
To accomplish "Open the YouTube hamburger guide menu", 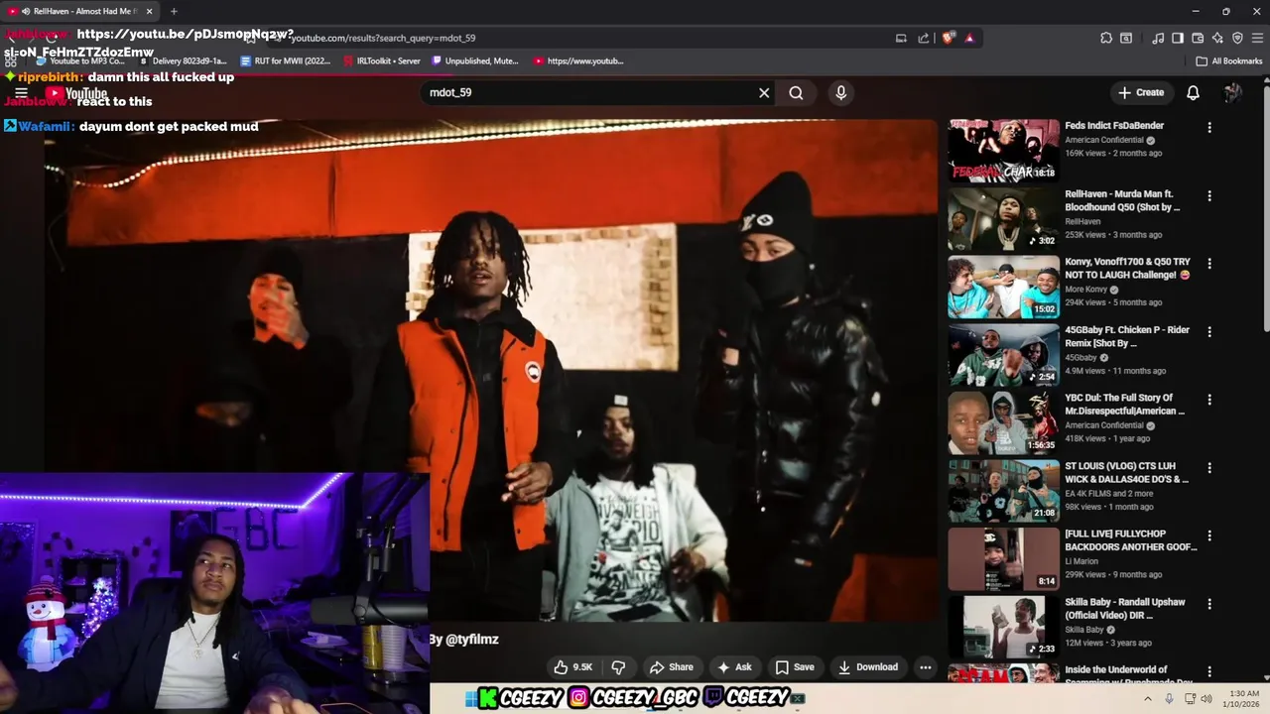I will [21, 93].
